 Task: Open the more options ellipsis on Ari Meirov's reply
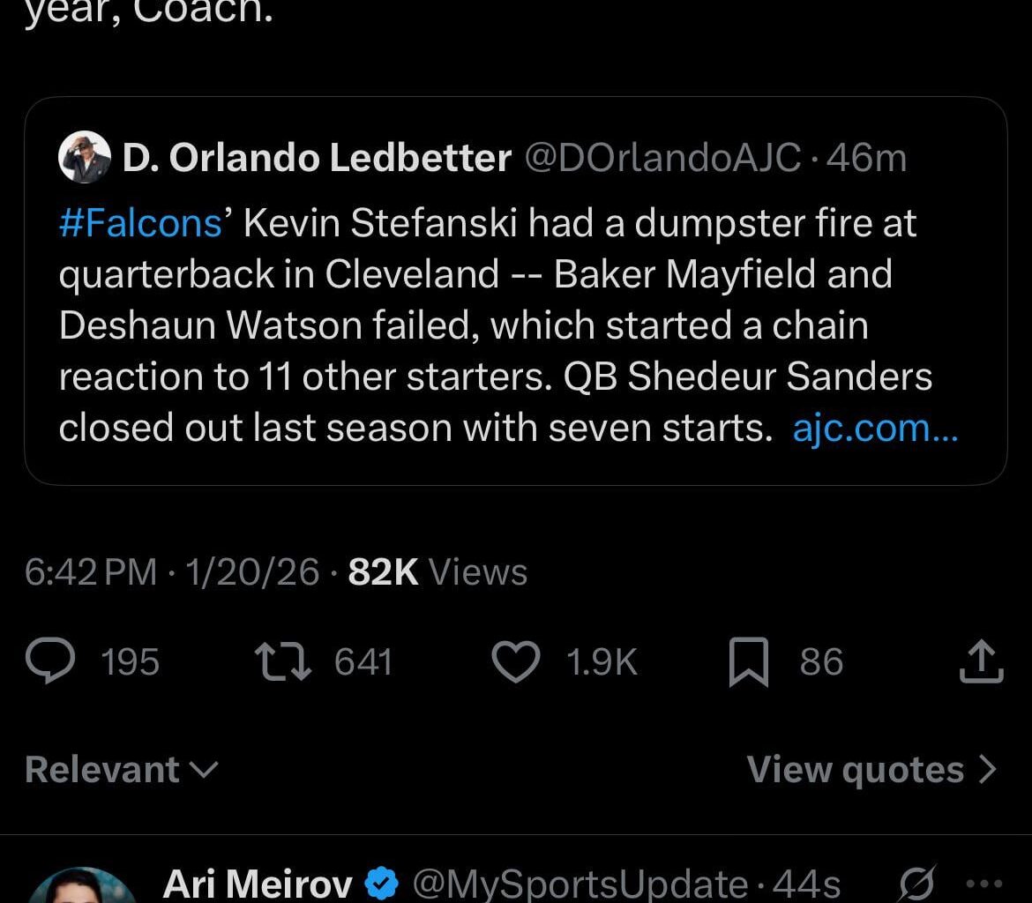982,880
